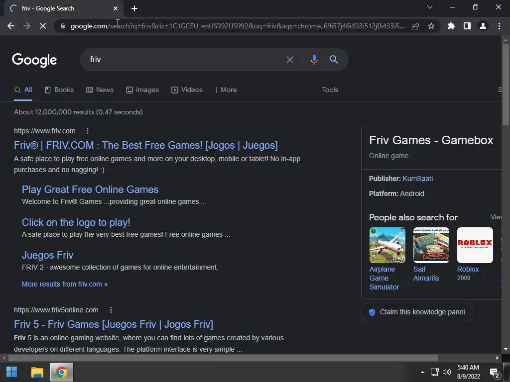Switch to the Images tab
Screen dimensions: 510x382
coord(142,90)
